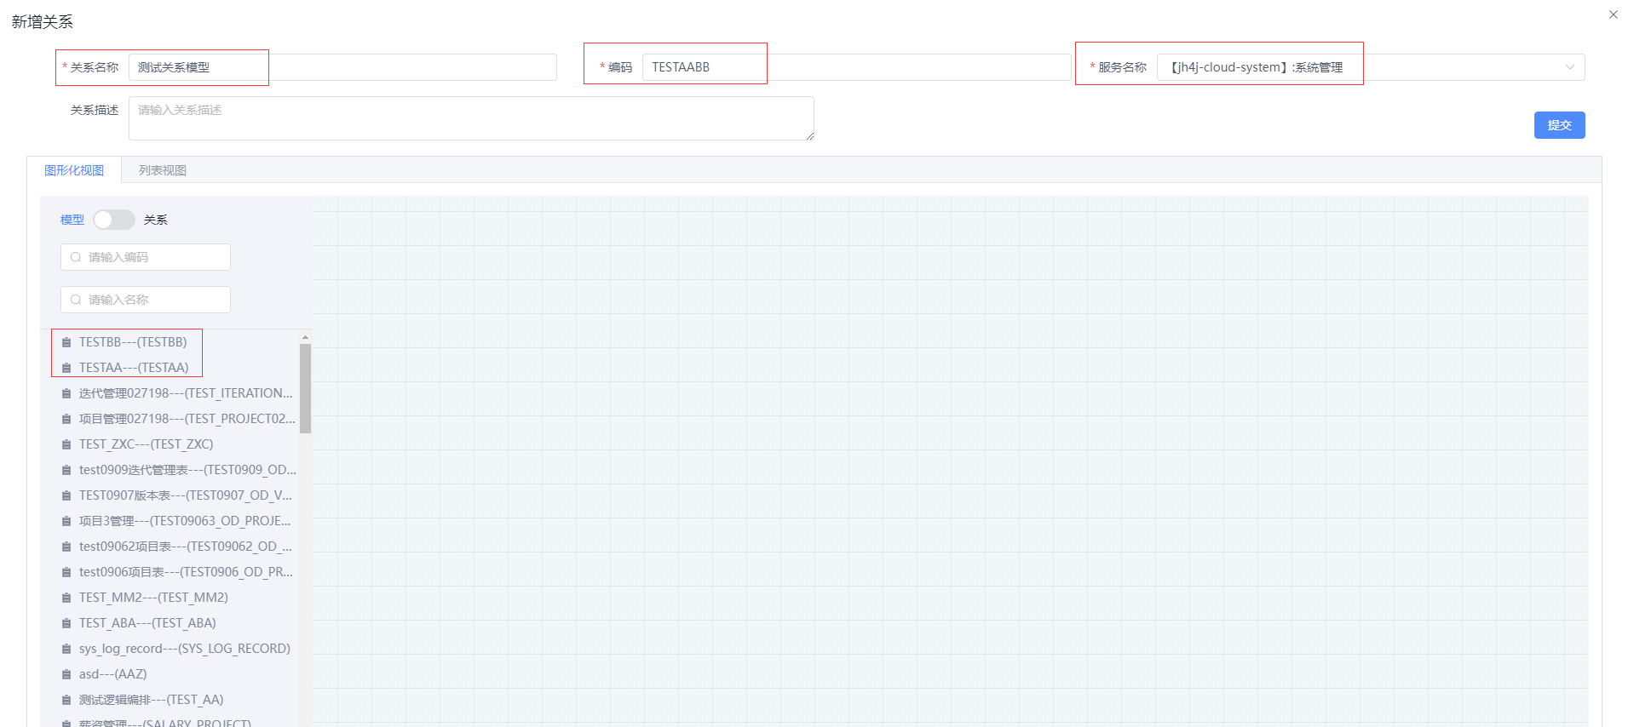This screenshot has width=1628, height=727.
Task: Select test0906项目表 item
Action: [186, 572]
